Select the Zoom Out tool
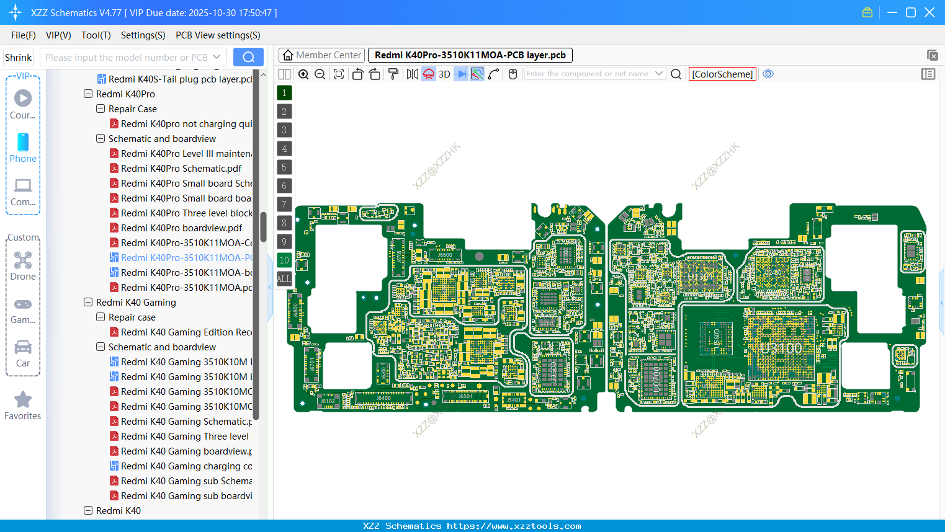Screen dimensions: 945x532 [x=319, y=74]
